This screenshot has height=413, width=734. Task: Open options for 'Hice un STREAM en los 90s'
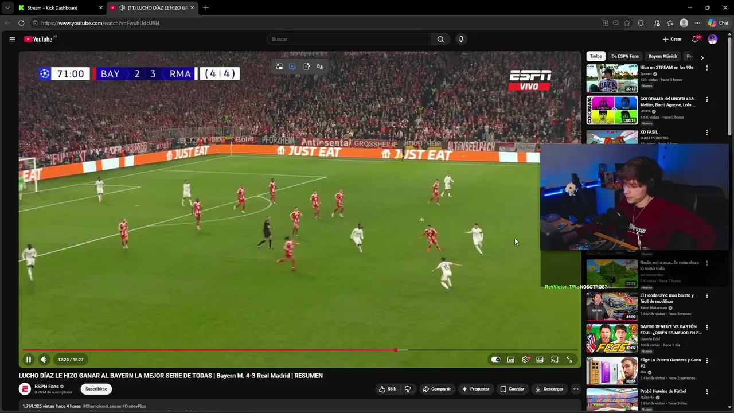pyautogui.click(x=706, y=68)
